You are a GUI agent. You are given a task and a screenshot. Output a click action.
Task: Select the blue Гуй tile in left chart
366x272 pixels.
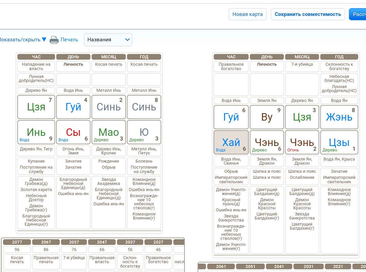coord(73,107)
